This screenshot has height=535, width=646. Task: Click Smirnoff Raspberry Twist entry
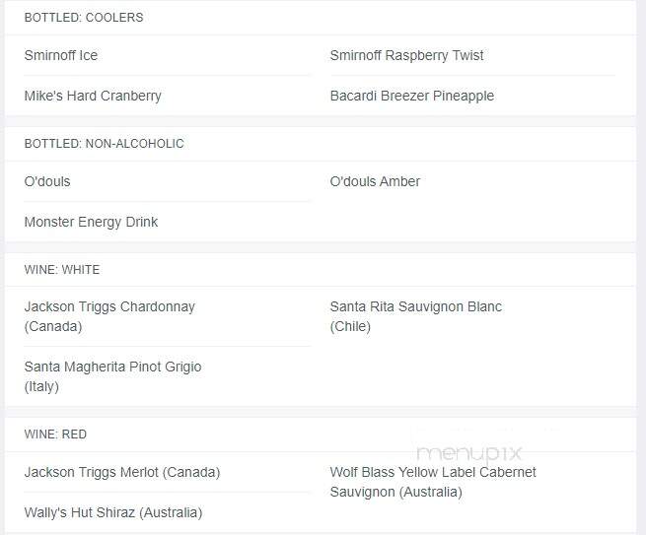pos(406,55)
